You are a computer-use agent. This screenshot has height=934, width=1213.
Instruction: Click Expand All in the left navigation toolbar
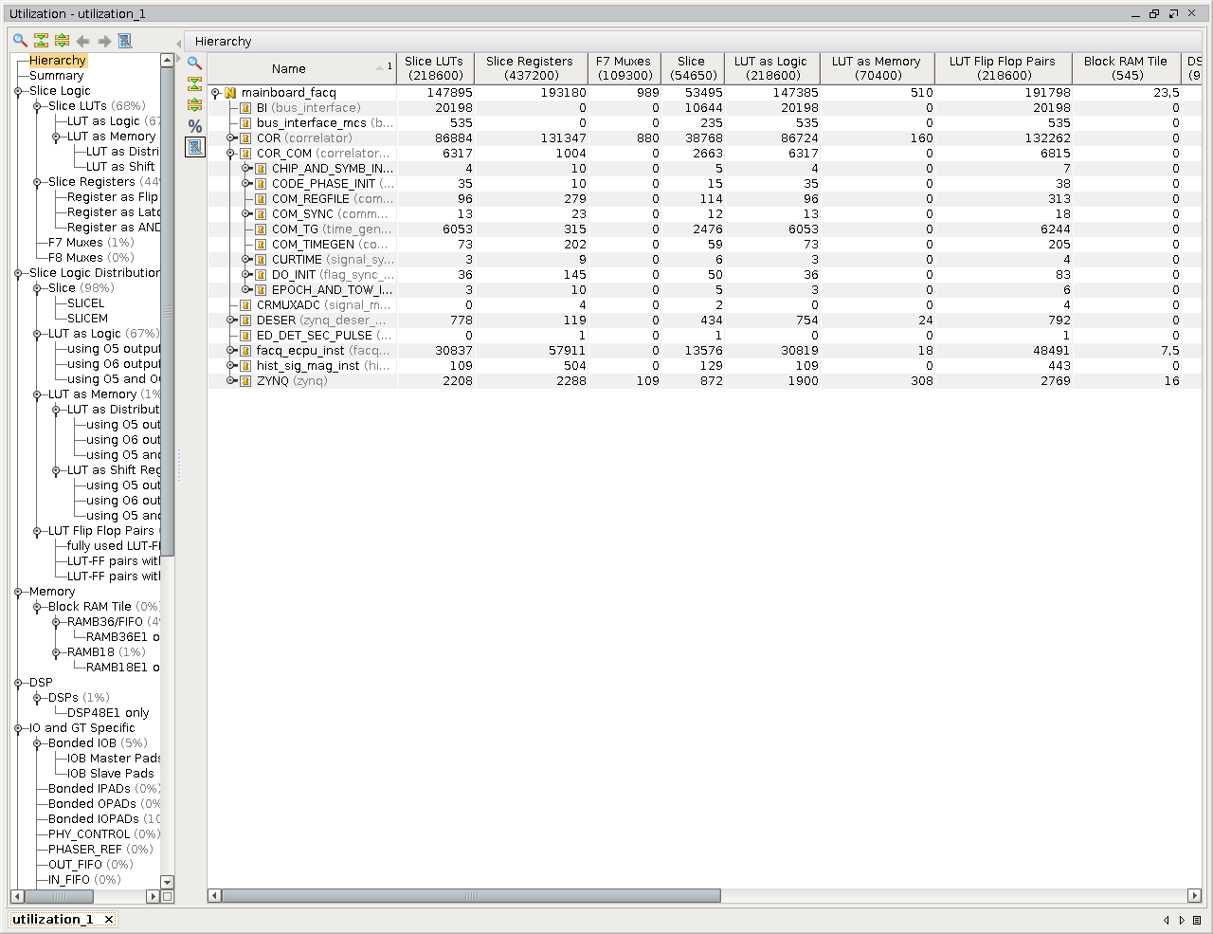[x=62, y=41]
